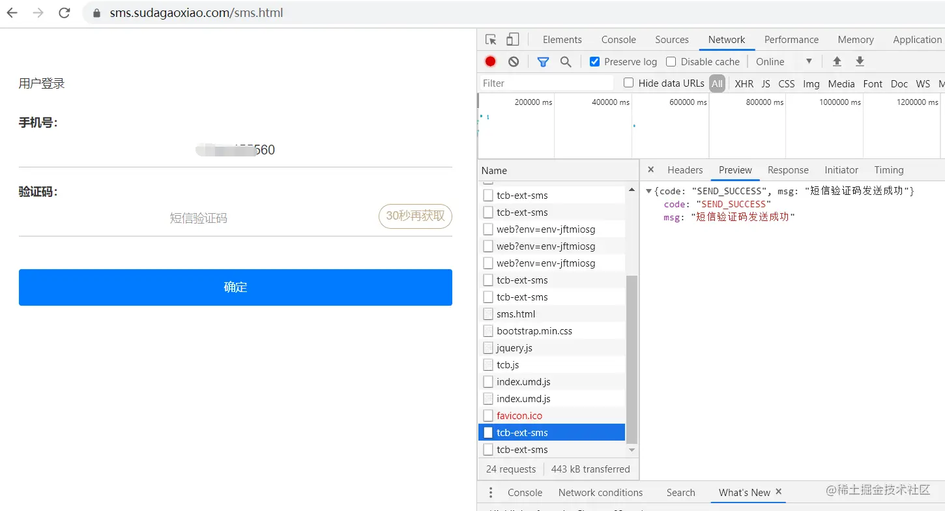The width and height of the screenshot is (945, 511).
Task: Clear the network log icon
Action: (514, 61)
